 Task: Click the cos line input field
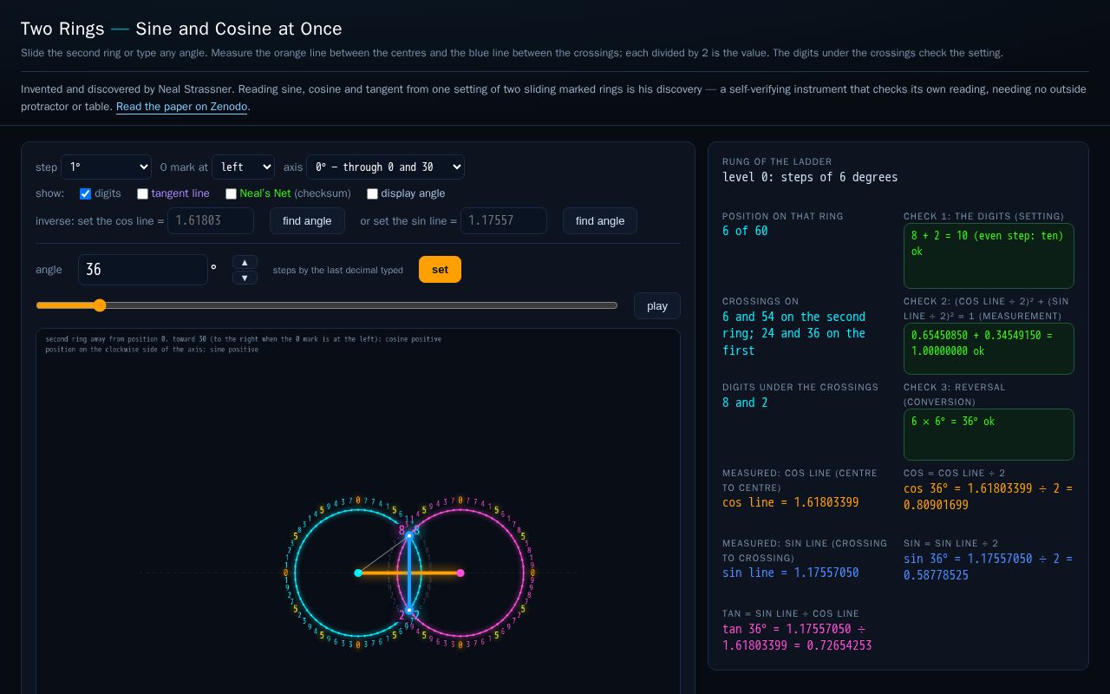[211, 220]
